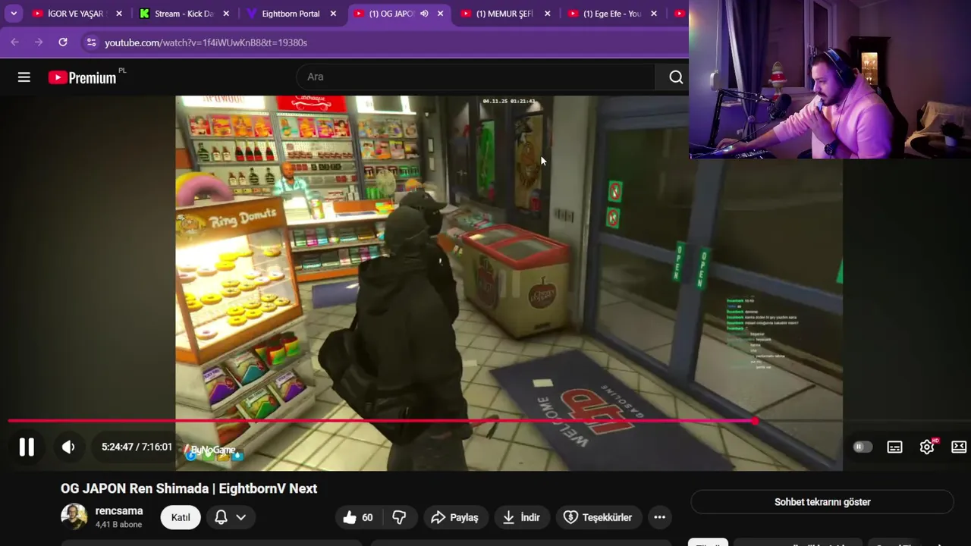
Task: Switch the player to theater mode
Action: (x=959, y=447)
